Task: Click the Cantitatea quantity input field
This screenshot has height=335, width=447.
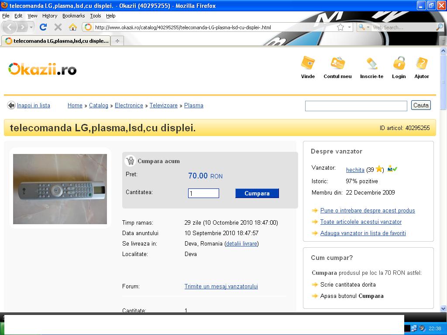Action: [x=203, y=193]
